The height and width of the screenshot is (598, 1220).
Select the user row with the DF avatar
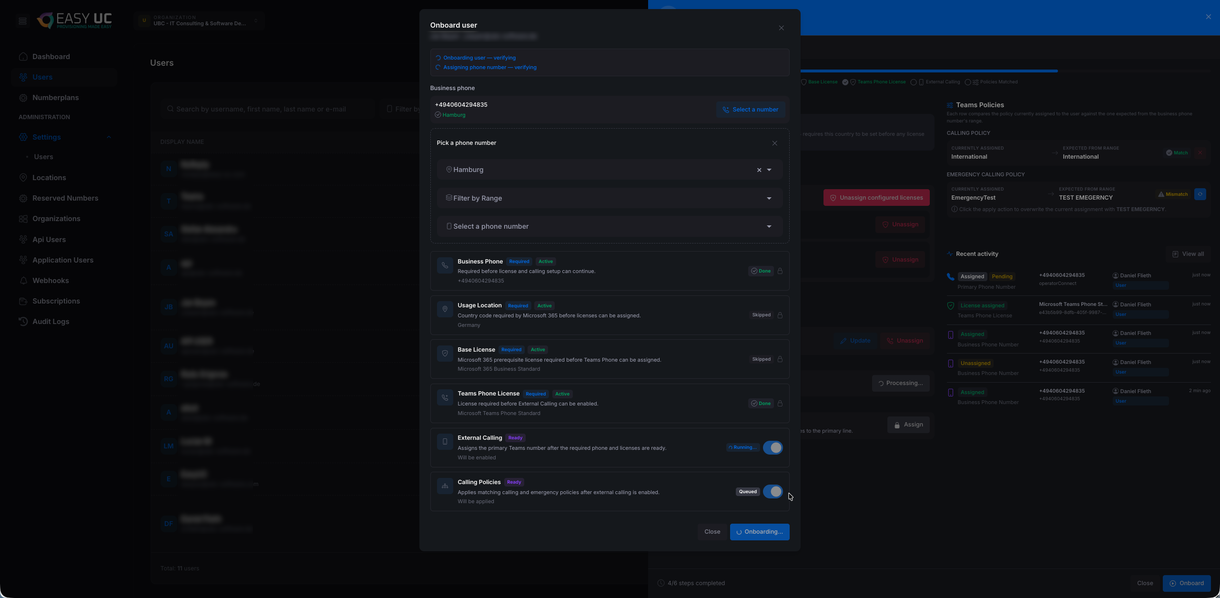(286, 523)
